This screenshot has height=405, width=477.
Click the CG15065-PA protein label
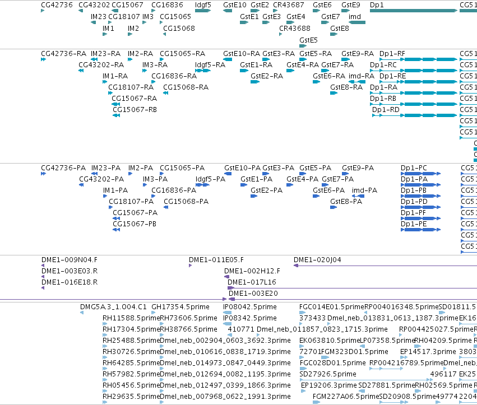pos(182,168)
